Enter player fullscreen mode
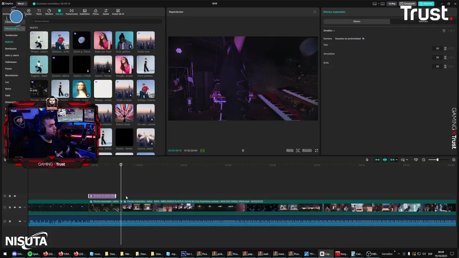This screenshot has width=459, height=258. (316, 150)
